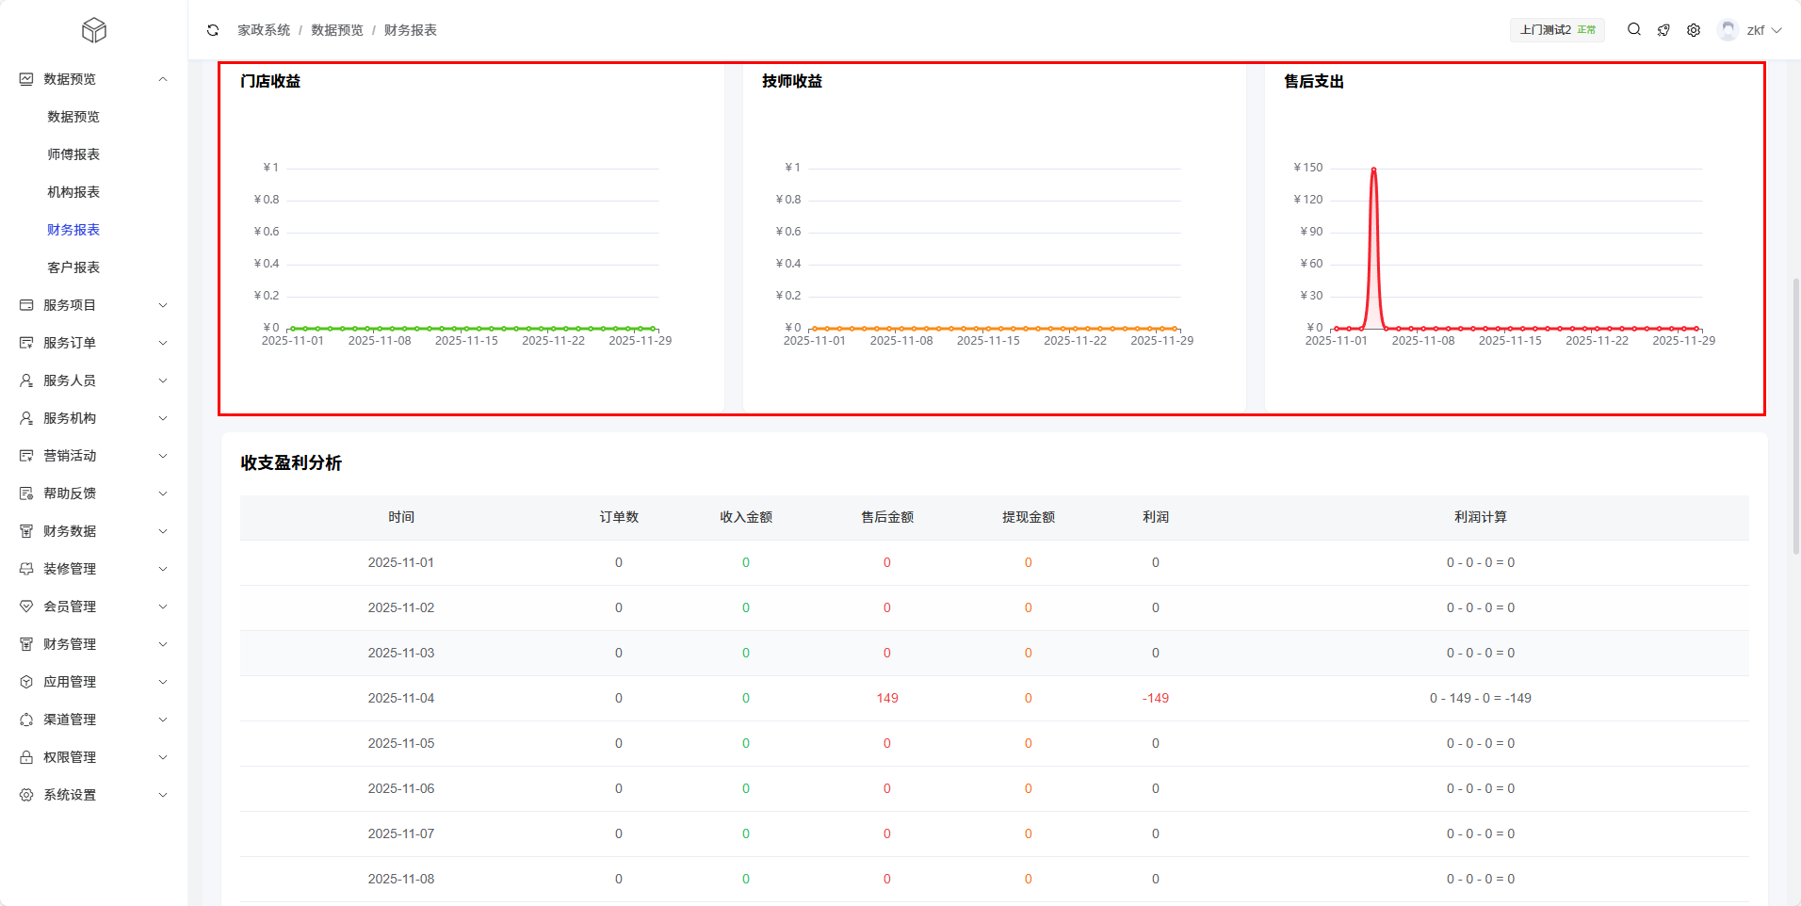Click the 服务订单 sidebar icon

coord(26,343)
